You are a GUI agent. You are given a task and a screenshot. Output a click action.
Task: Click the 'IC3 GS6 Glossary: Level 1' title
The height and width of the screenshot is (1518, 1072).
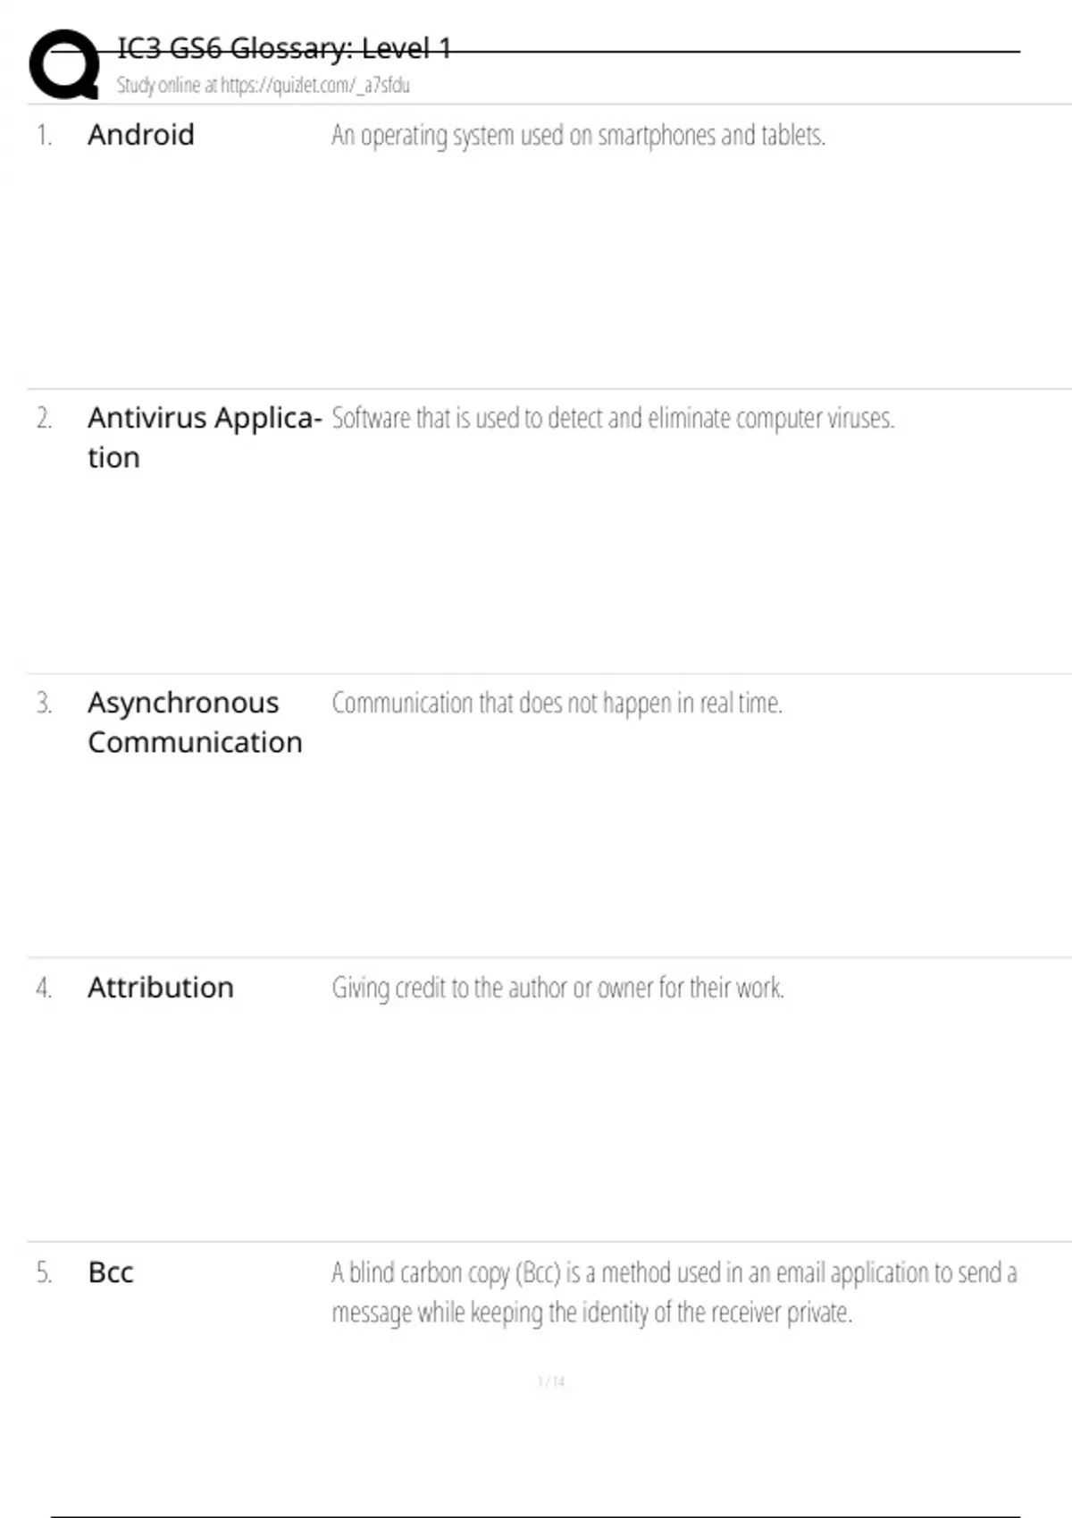(283, 48)
